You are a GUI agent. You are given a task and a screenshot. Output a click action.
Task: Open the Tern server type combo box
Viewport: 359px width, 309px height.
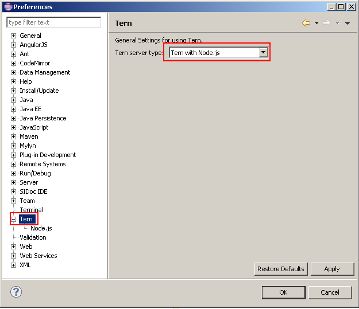tap(263, 53)
